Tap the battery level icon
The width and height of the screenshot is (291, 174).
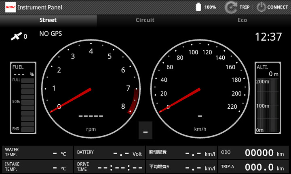tap(198, 7)
